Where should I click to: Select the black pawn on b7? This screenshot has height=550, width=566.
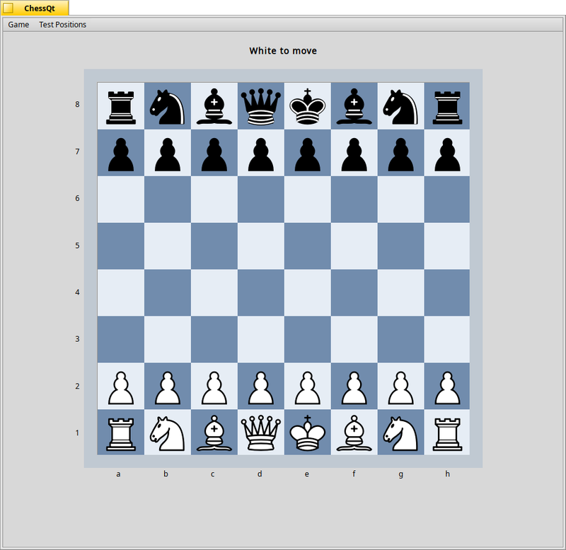(168, 153)
